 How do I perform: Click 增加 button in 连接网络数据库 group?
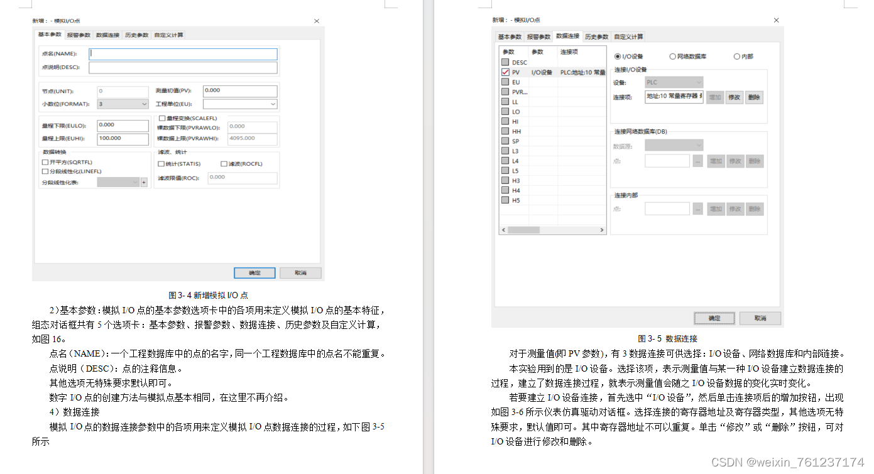(x=715, y=161)
